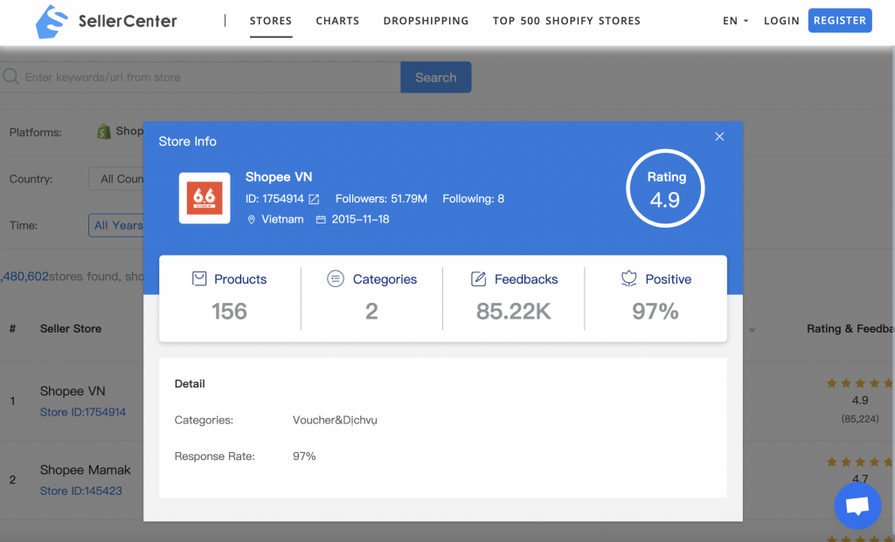895x542 pixels.
Task: Click the star rating above 4.9
Action: (x=860, y=383)
